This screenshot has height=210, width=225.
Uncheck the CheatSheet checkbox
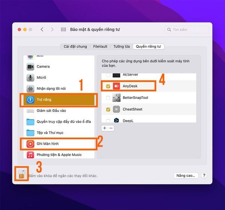(108, 109)
